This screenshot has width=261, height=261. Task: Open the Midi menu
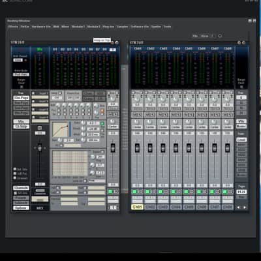click(x=56, y=27)
